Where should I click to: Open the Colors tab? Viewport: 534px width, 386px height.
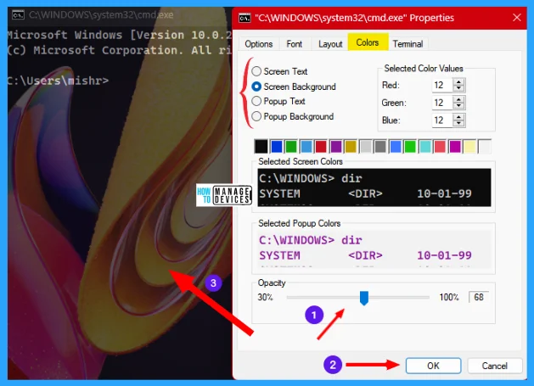(x=368, y=42)
